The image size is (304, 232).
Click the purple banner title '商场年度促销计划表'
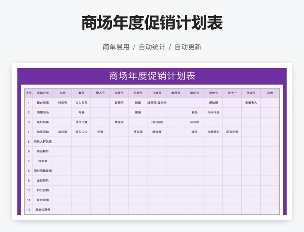click(152, 76)
